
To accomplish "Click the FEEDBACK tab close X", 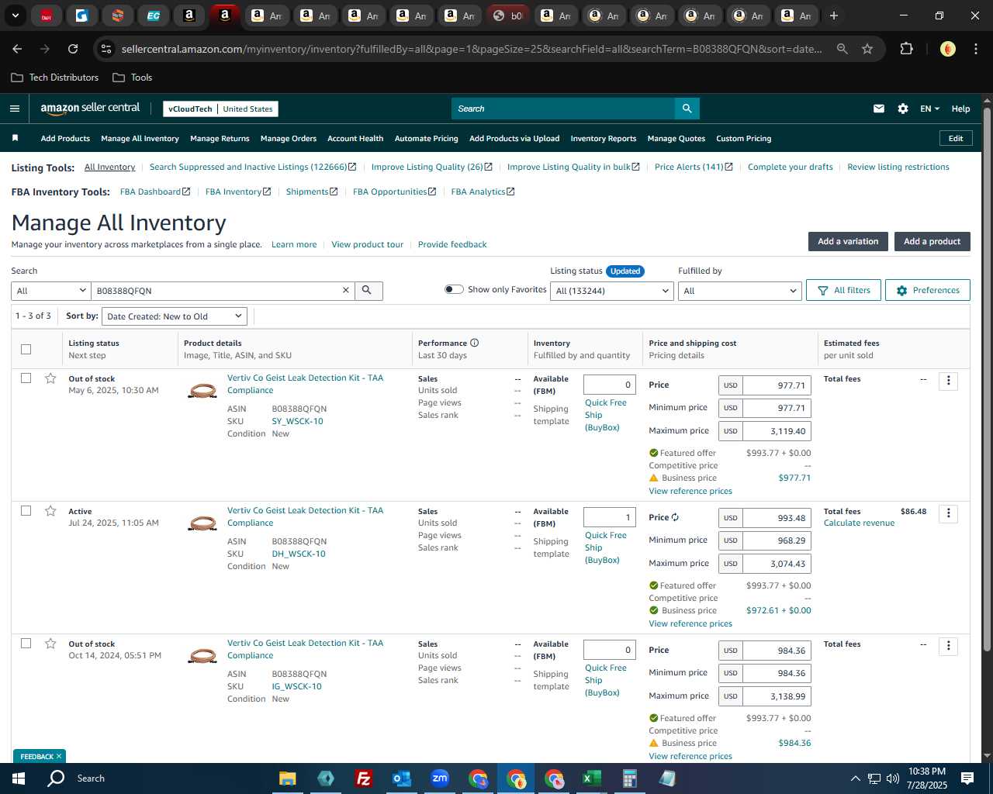I will click(59, 757).
